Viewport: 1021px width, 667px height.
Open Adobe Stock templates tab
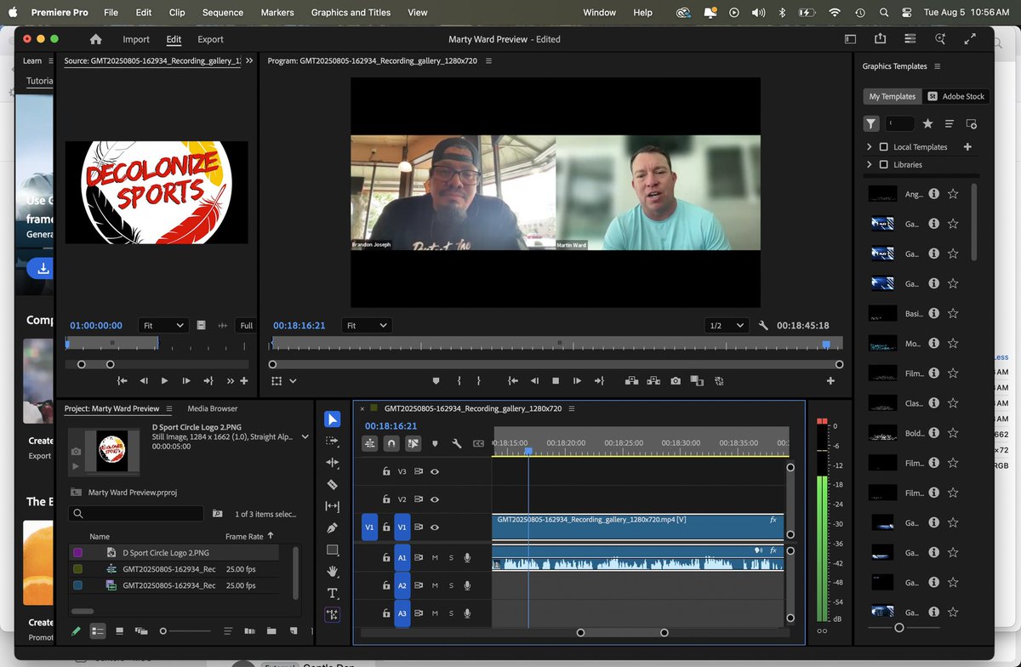(956, 96)
